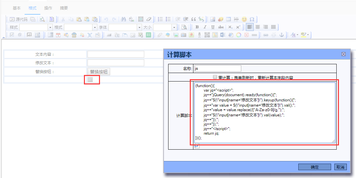Screen dimensions: 356x178
Task: Click the computed script field toolbar icon
Action: click(132, 35)
